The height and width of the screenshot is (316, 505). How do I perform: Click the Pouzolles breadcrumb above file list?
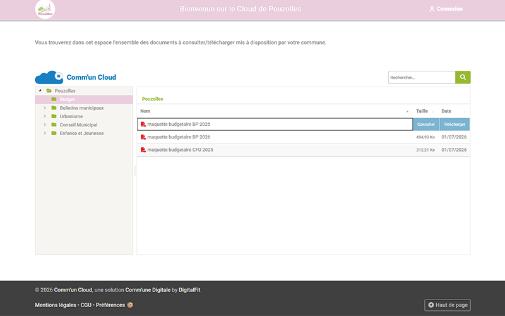click(x=153, y=99)
